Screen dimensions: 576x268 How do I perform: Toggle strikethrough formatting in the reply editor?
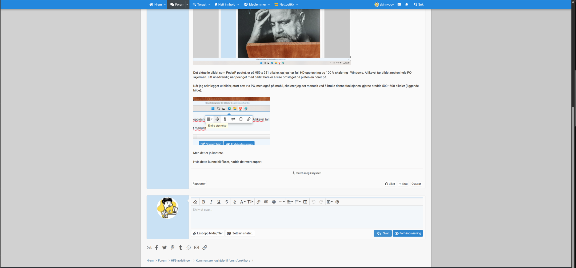[226, 202]
